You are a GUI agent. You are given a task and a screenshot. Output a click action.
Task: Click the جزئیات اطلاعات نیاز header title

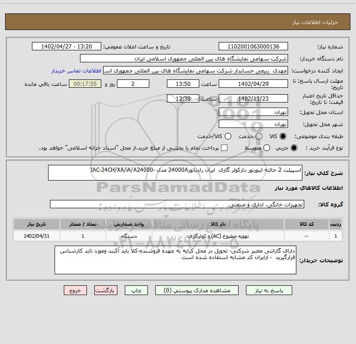click(315, 22)
